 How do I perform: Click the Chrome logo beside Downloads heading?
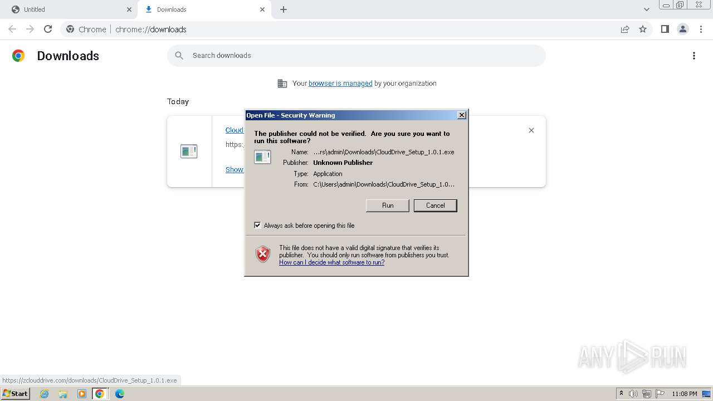click(x=18, y=56)
